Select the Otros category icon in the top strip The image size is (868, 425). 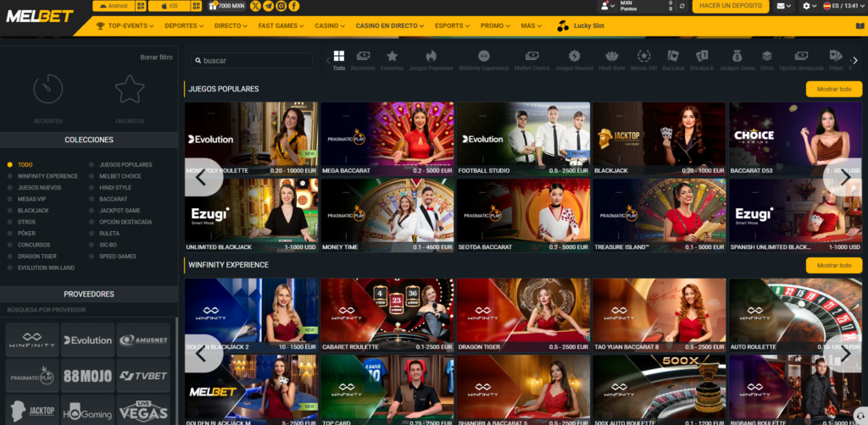click(x=766, y=61)
